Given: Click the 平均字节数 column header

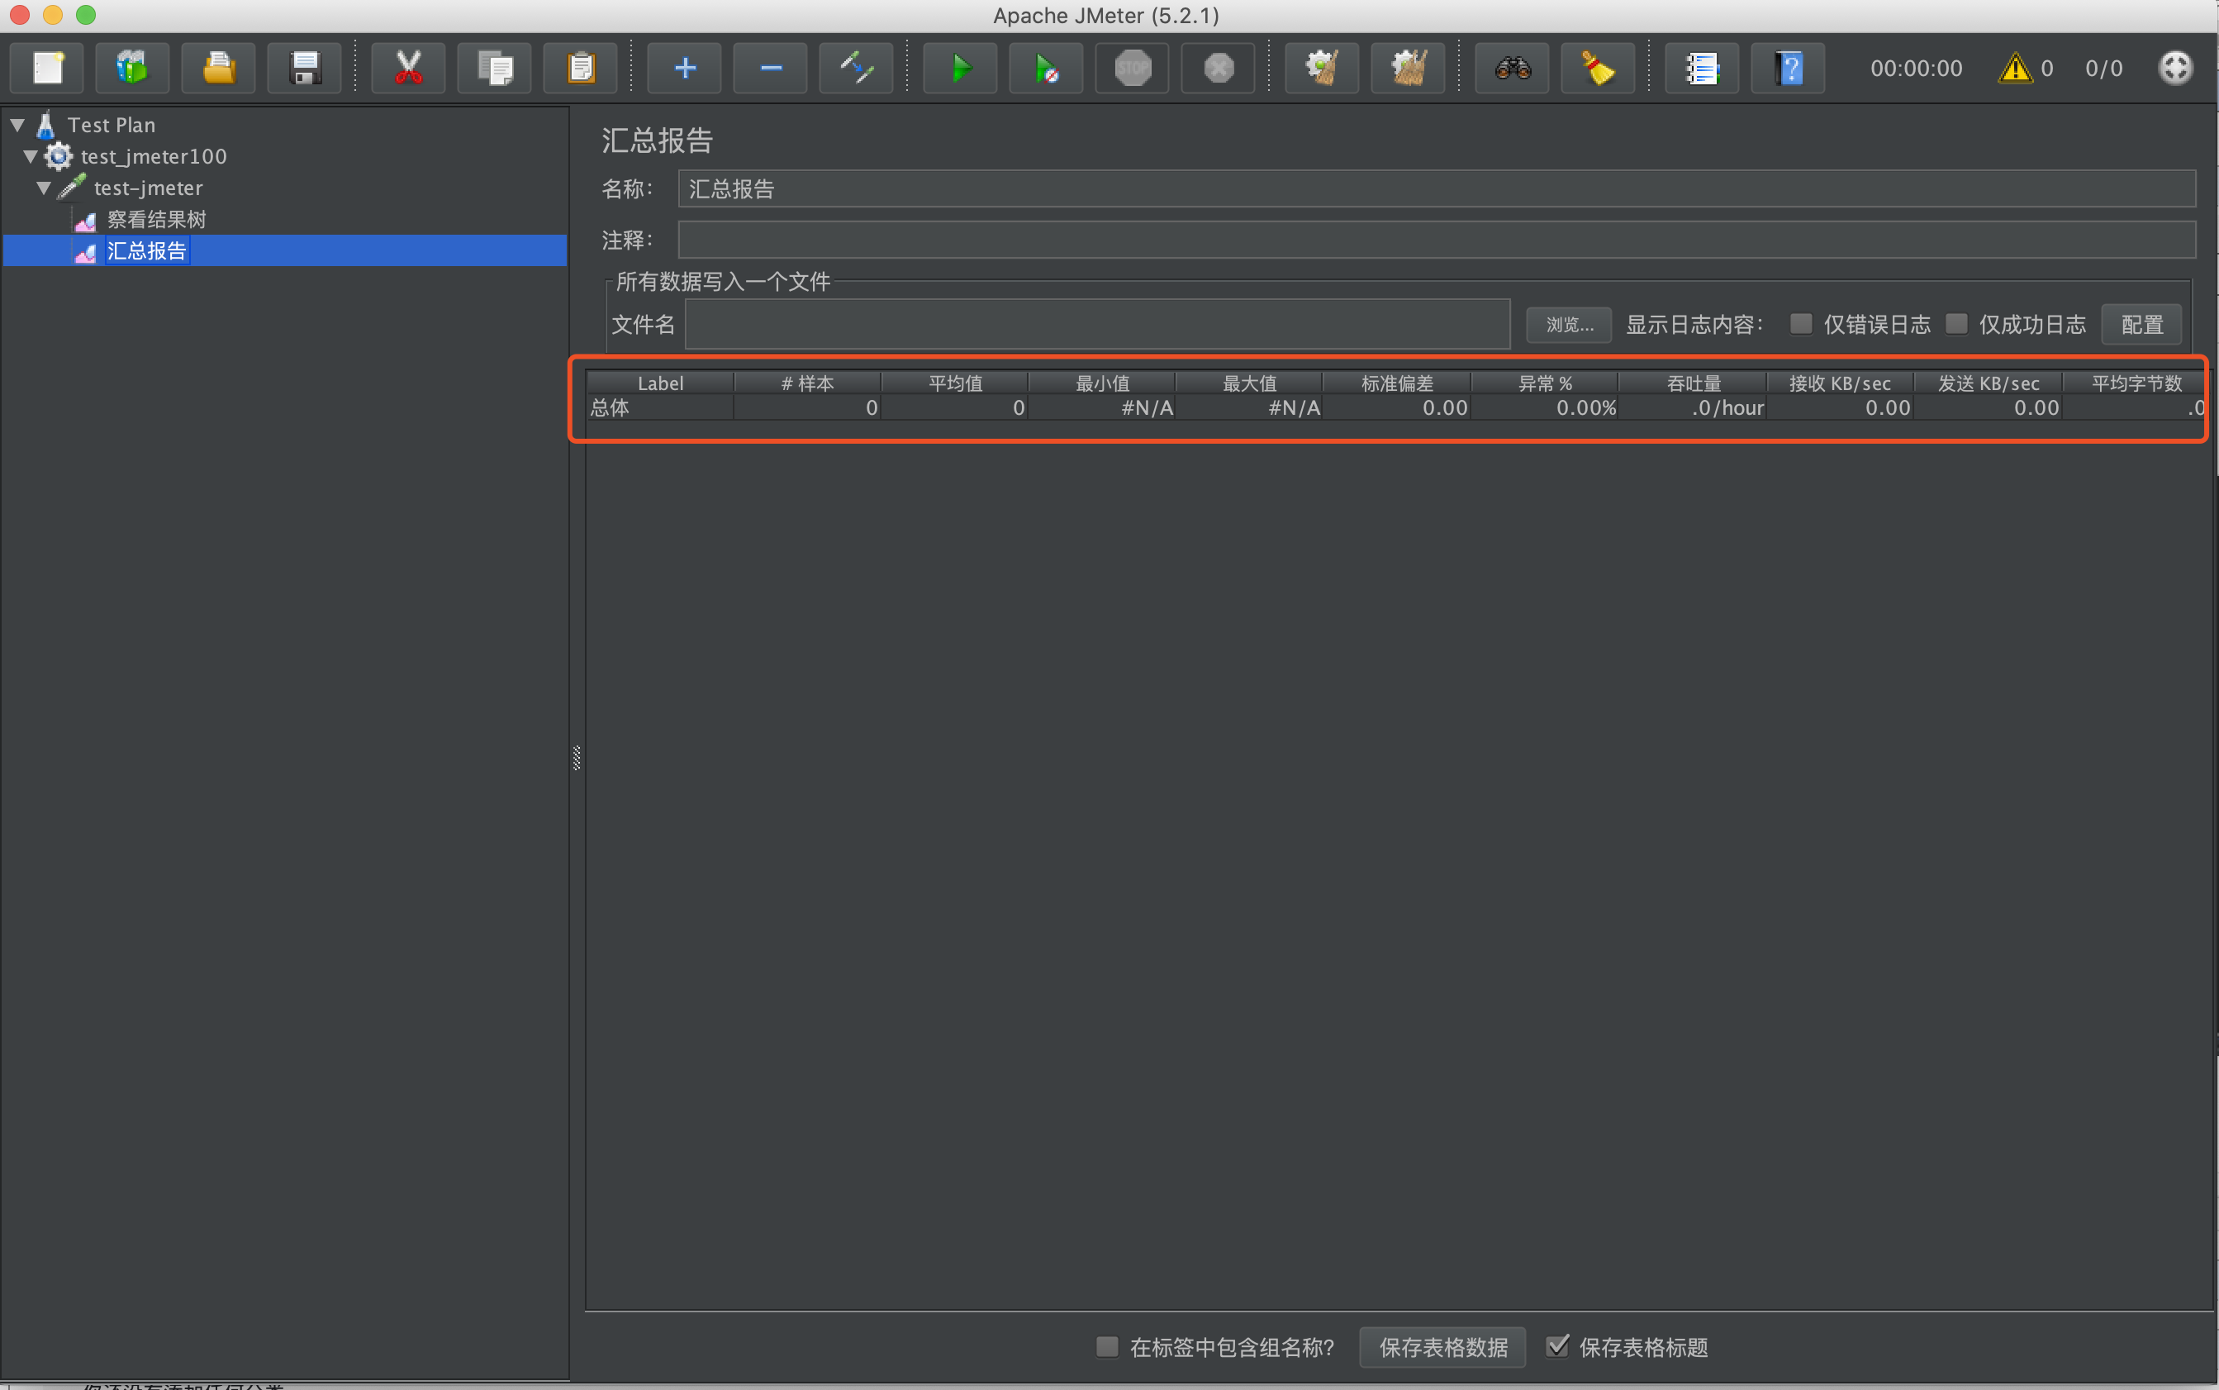Looking at the screenshot, I should 2136,383.
